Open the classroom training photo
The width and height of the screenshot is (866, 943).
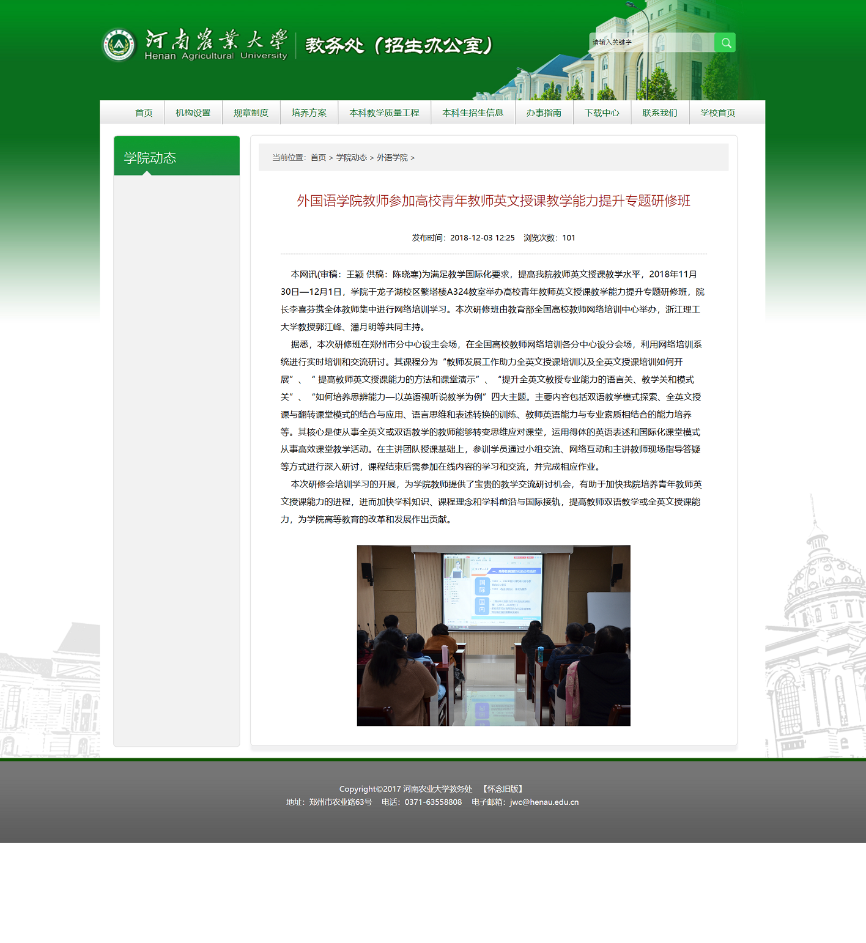[x=493, y=635]
